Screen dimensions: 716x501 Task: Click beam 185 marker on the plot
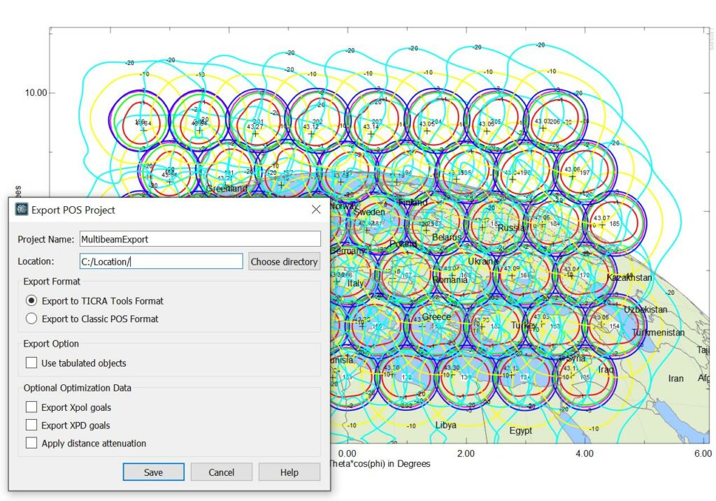603,225
